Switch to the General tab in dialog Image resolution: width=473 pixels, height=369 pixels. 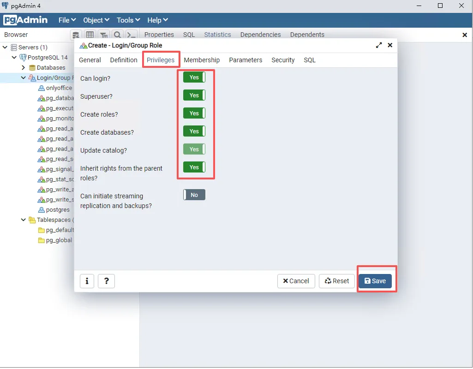tap(90, 60)
